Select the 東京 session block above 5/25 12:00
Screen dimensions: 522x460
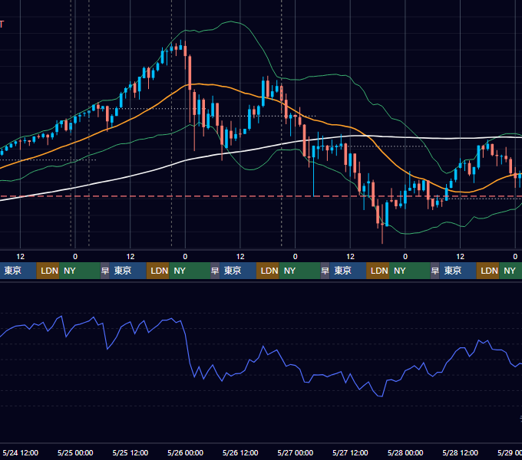128,271
